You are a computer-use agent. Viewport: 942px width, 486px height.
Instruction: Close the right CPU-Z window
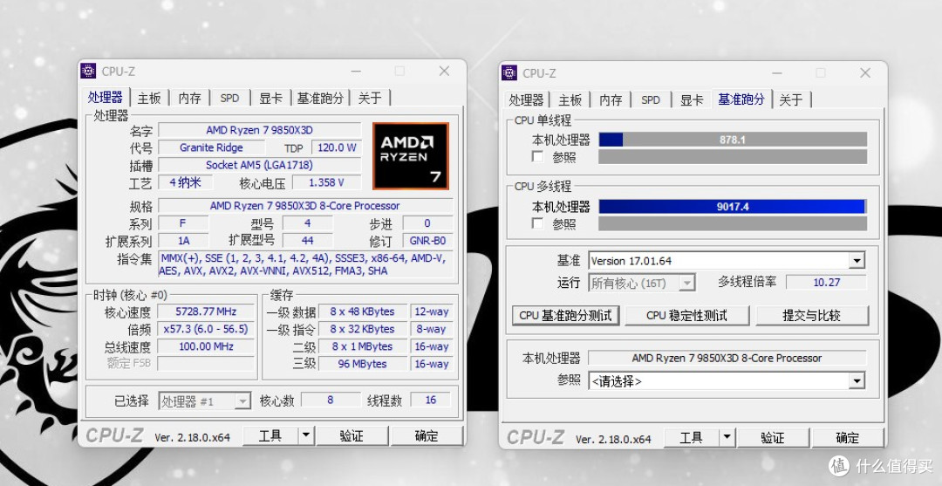coord(865,72)
